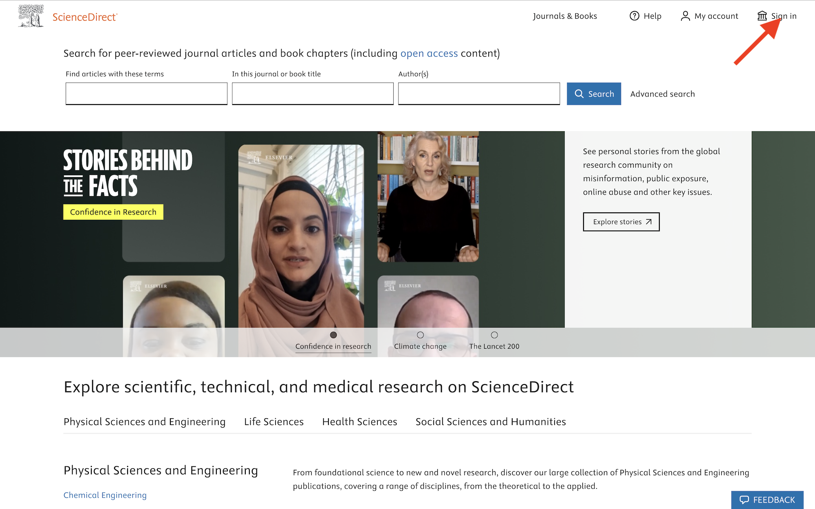This screenshot has height=509, width=815.
Task: Select the Confidence in research carousel dot
Action: pos(333,335)
